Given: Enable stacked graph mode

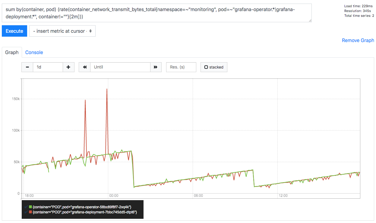Looking at the screenshot, I should (214, 67).
